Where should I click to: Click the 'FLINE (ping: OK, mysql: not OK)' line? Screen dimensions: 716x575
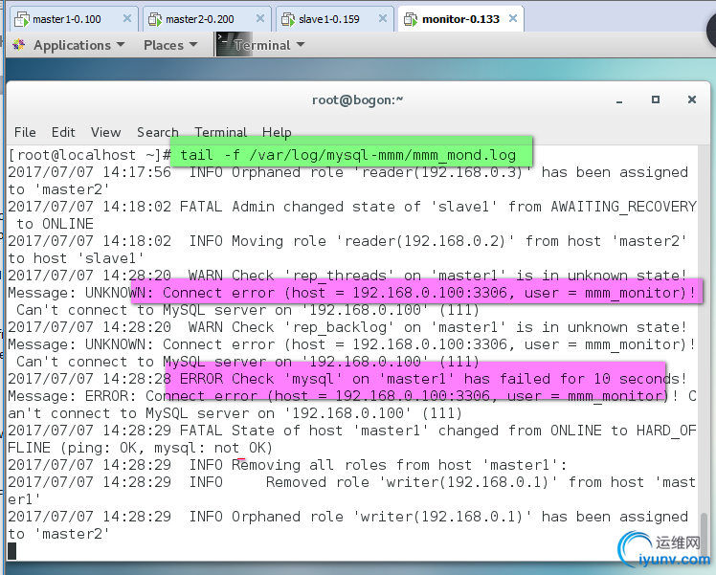click(x=140, y=448)
